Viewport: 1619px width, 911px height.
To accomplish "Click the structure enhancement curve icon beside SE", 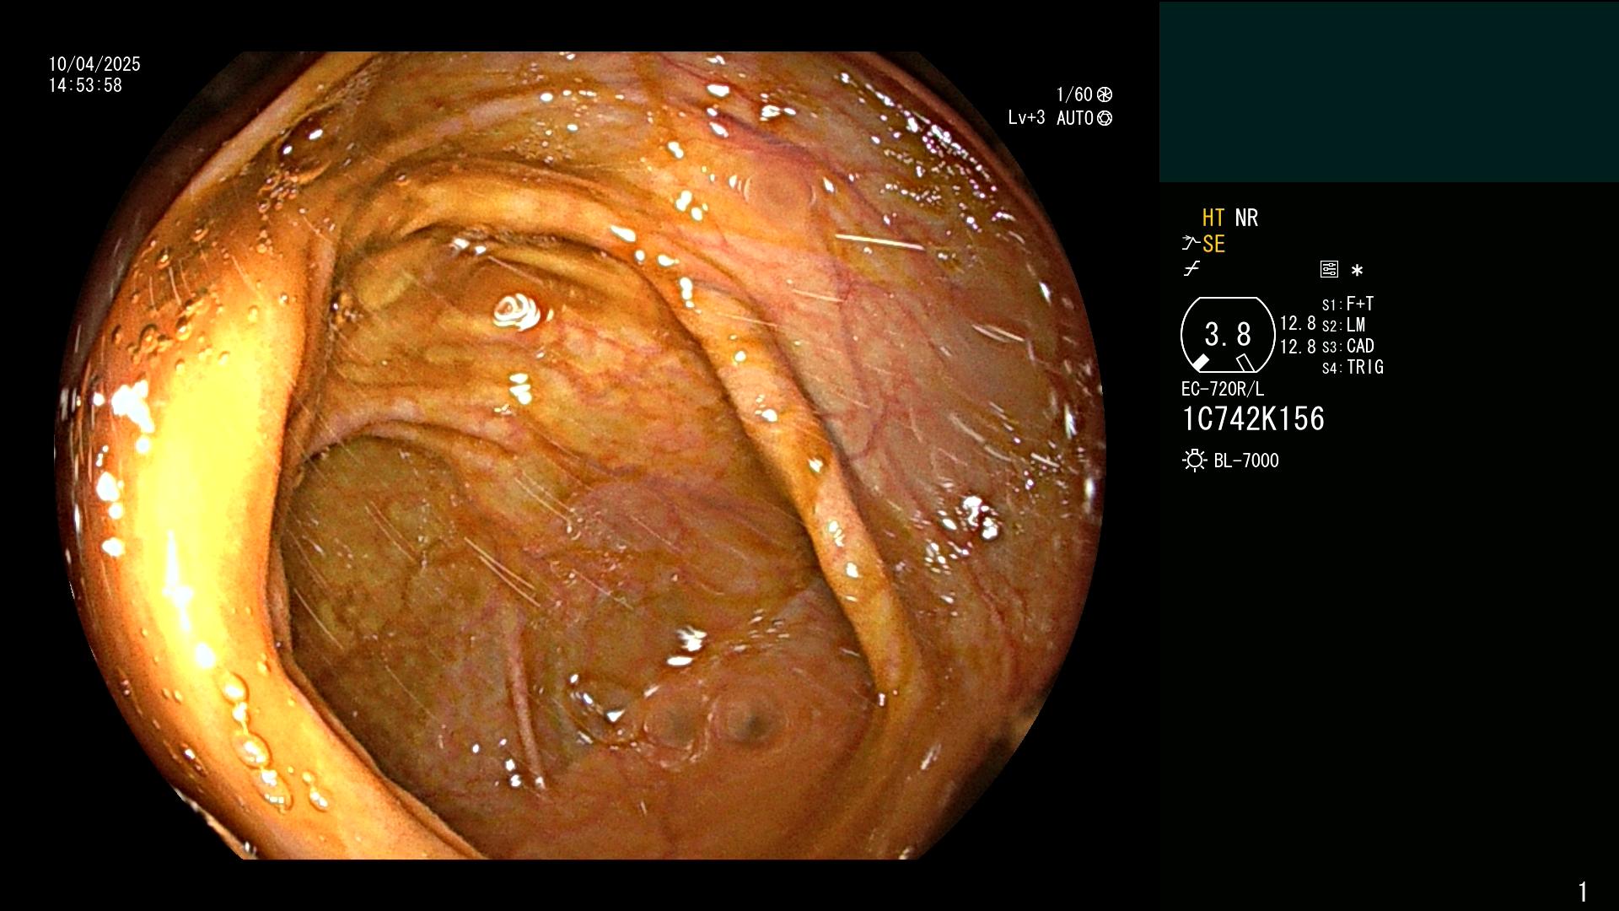I will pyautogui.click(x=1191, y=244).
